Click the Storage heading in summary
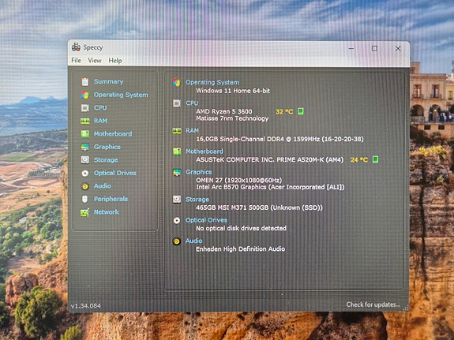Viewport: 454px width, 340px height. click(x=197, y=200)
